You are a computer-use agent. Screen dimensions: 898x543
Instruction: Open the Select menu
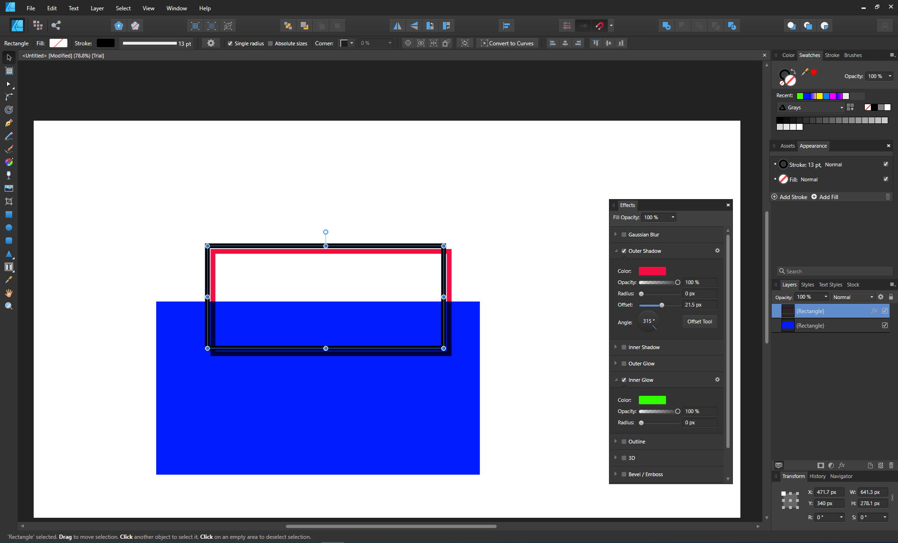tap(123, 8)
